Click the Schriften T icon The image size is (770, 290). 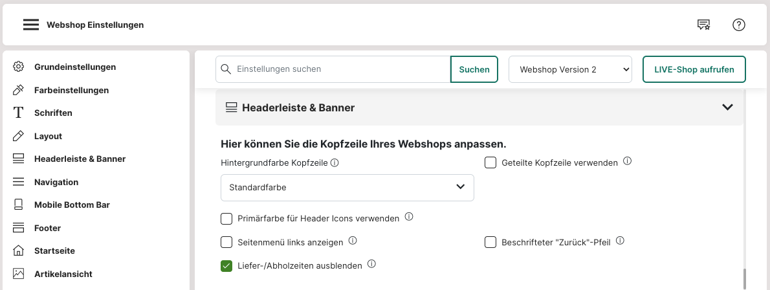pyautogui.click(x=19, y=113)
